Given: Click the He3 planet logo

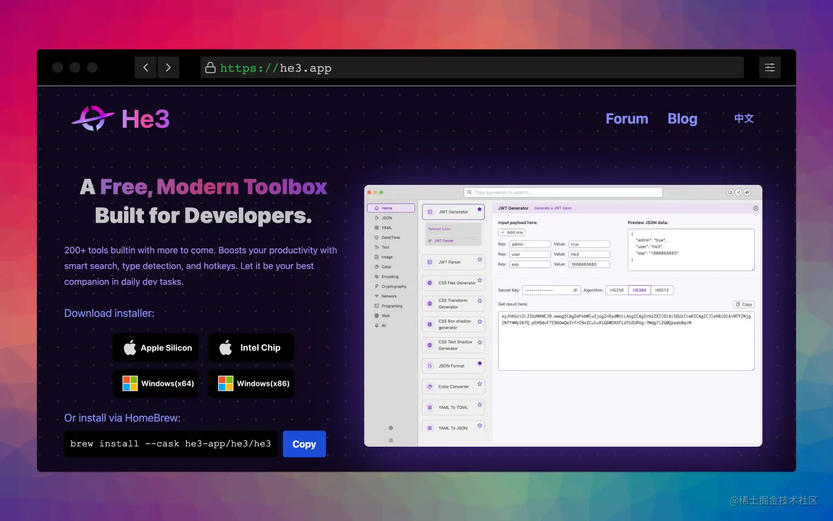Looking at the screenshot, I should coord(93,118).
